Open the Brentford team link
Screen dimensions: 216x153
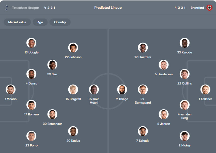tap(197, 8)
